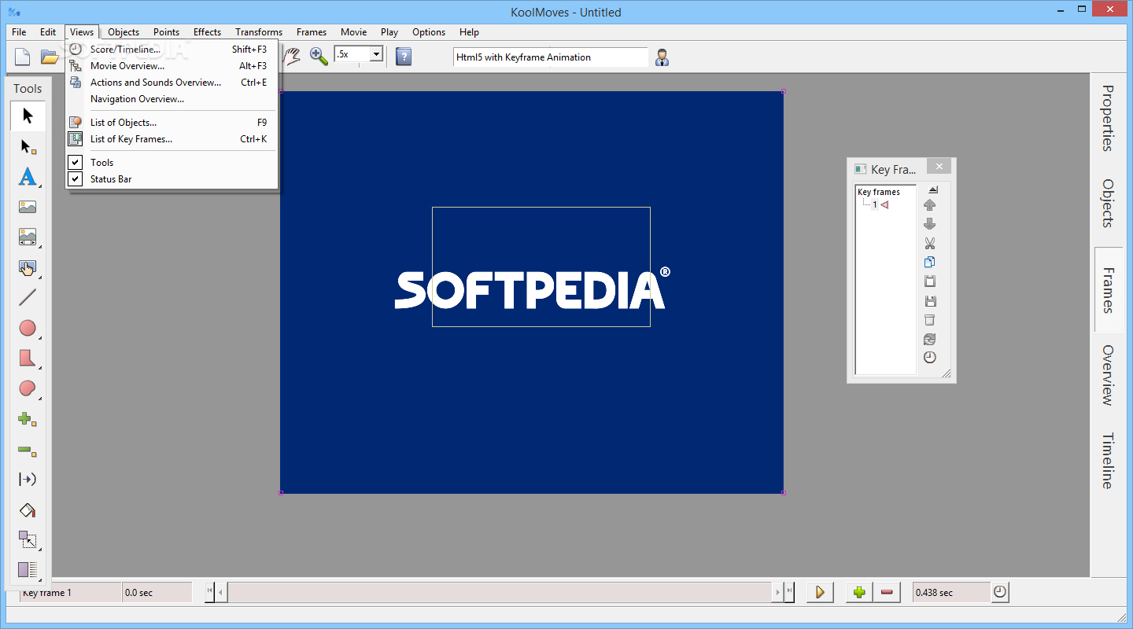Jump to first frame on bottom scrollbar
Viewport: 1133px width, 629px height.
tap(209, 592)
